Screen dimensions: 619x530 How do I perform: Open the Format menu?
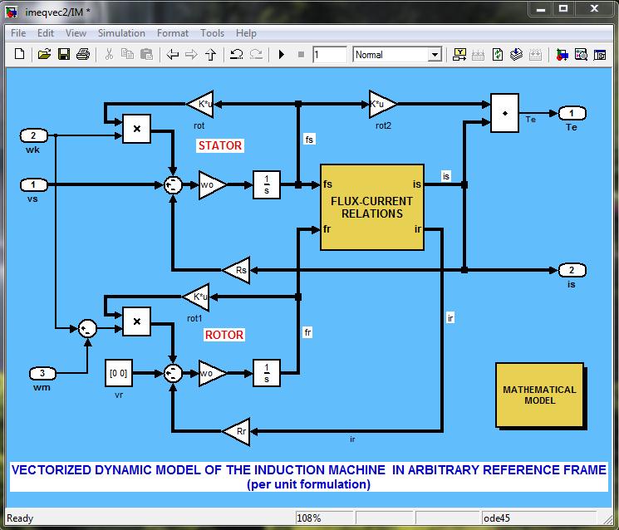173,33
